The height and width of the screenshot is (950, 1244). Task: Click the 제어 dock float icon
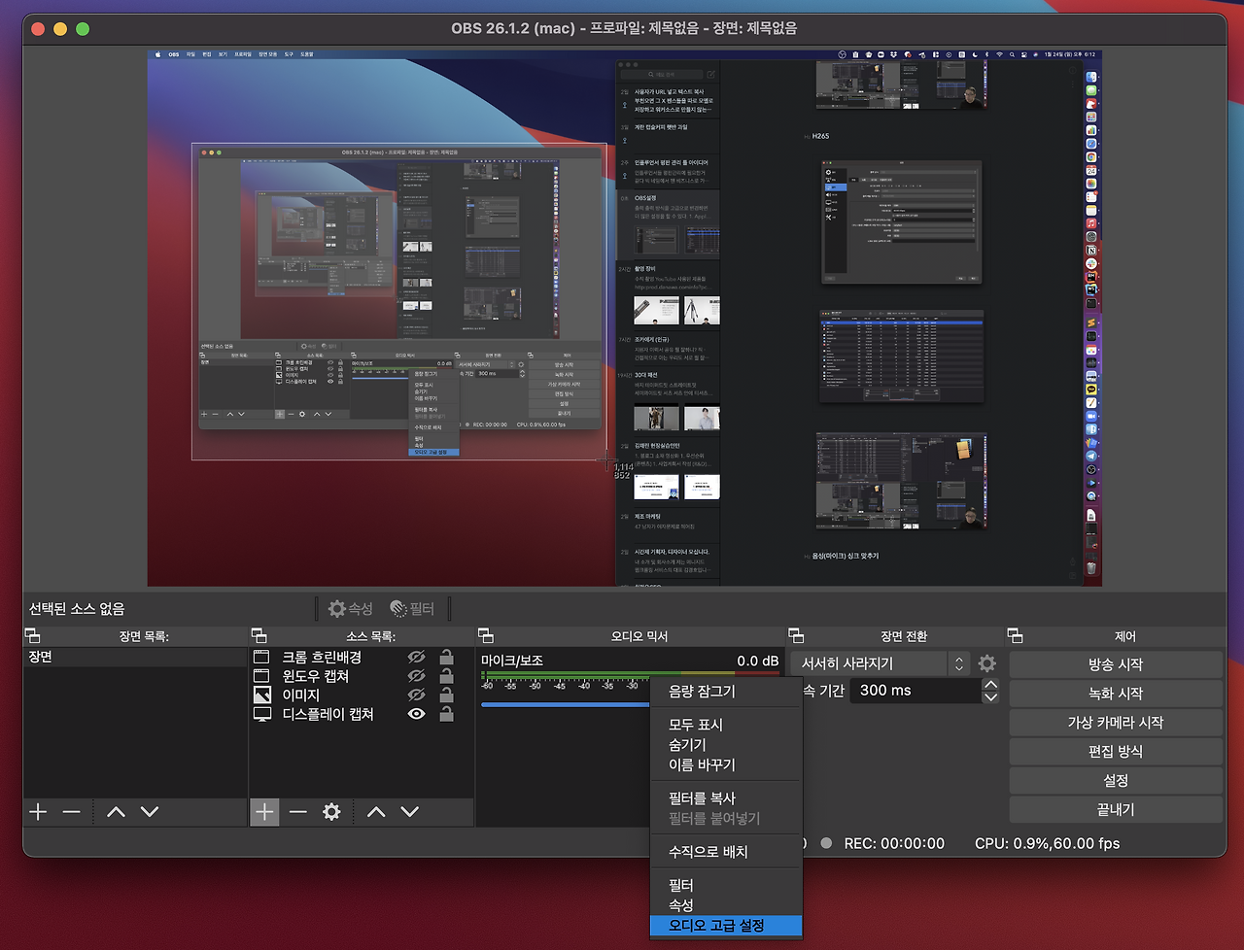[1016, 635]
